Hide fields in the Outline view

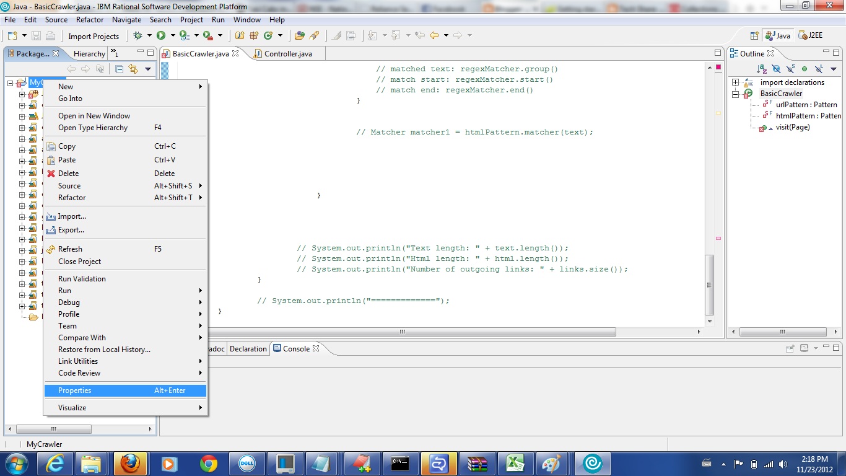coord(777,69)
